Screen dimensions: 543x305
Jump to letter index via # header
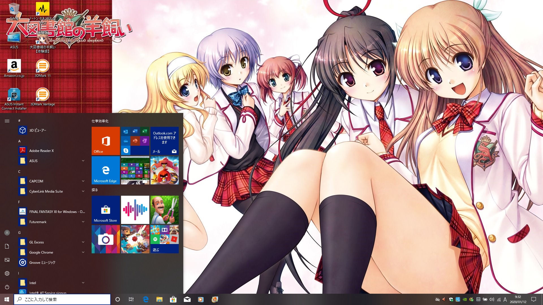[19, 121]
